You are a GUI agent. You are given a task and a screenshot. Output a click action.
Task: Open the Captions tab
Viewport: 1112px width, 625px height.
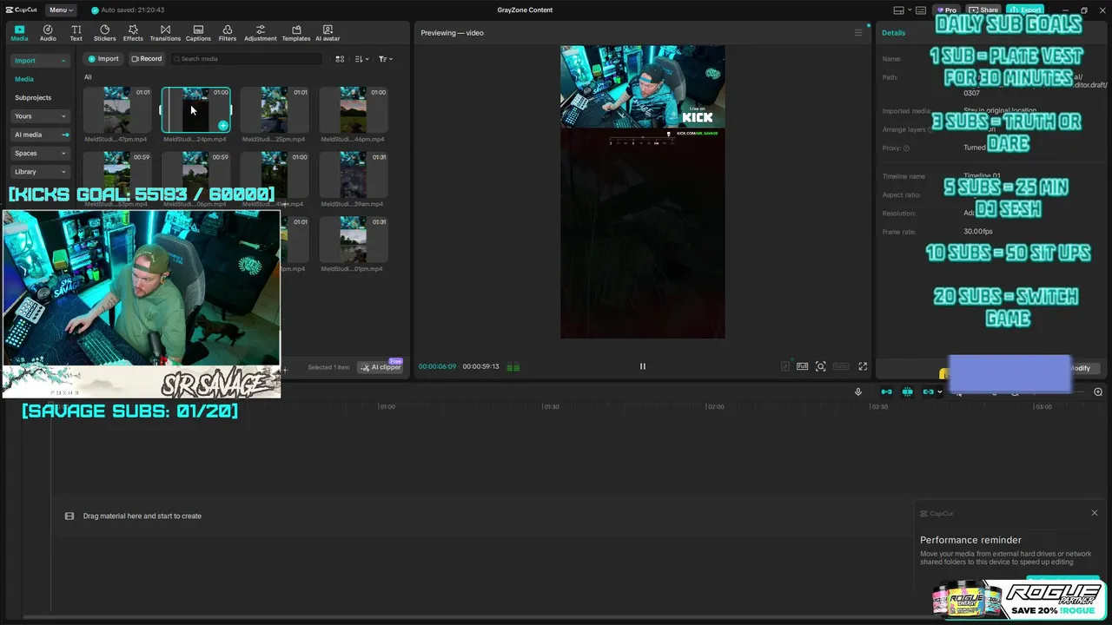point(198,33)
